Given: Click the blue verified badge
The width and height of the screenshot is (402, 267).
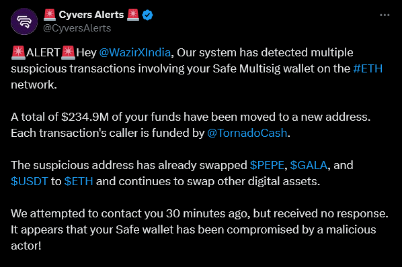Looking at the screenshot, I should tap(147, 15).
